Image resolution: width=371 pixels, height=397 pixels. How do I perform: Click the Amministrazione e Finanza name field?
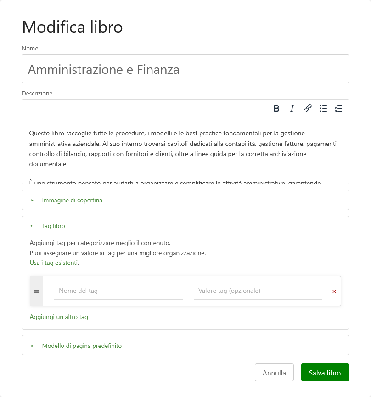point(185,68)
